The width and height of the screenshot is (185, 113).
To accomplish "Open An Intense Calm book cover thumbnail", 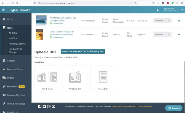I will 41,21.
